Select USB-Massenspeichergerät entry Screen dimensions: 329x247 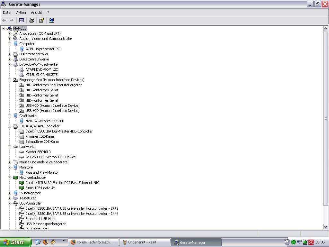(x=46, y=224)
